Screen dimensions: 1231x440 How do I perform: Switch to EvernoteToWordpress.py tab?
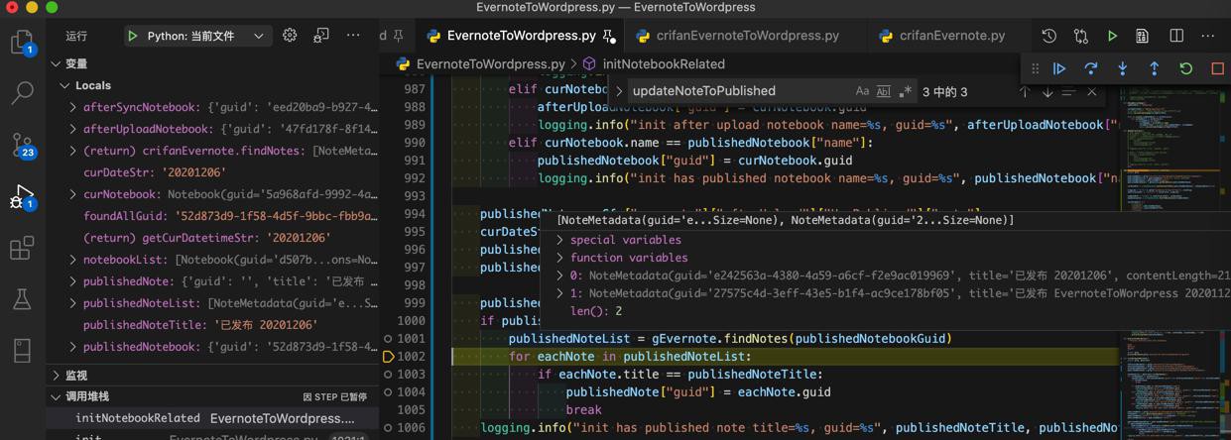click(x=521, y=36)
